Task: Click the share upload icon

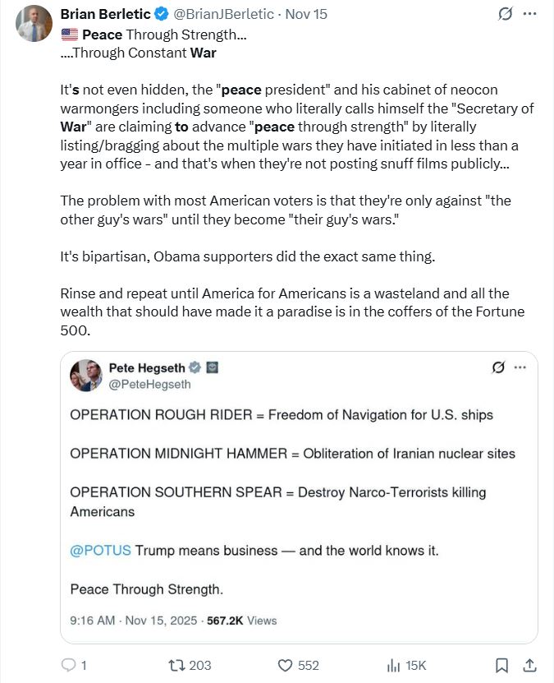Action: click(x=530, y=665)
